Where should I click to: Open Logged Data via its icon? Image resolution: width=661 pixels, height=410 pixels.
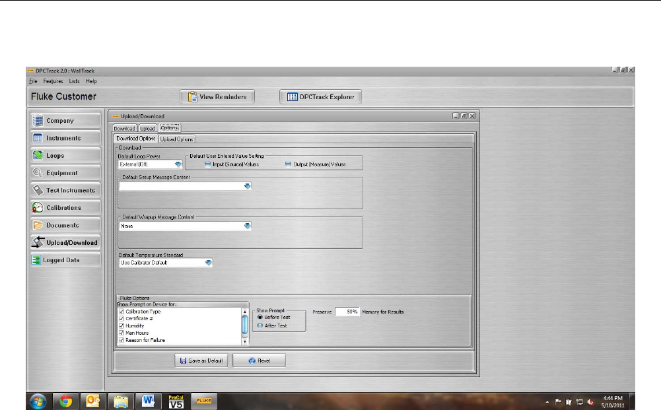coord(36,260)
